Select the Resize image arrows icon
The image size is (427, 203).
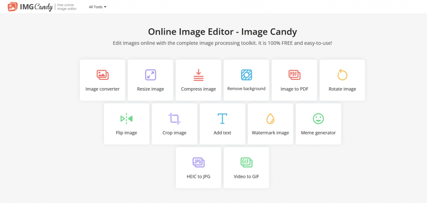pos(151,75)
